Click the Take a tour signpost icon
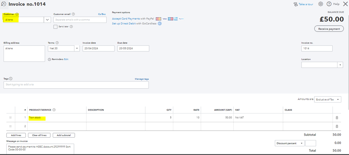This screenshot has width=349, height=155. [x=296, y=4]
